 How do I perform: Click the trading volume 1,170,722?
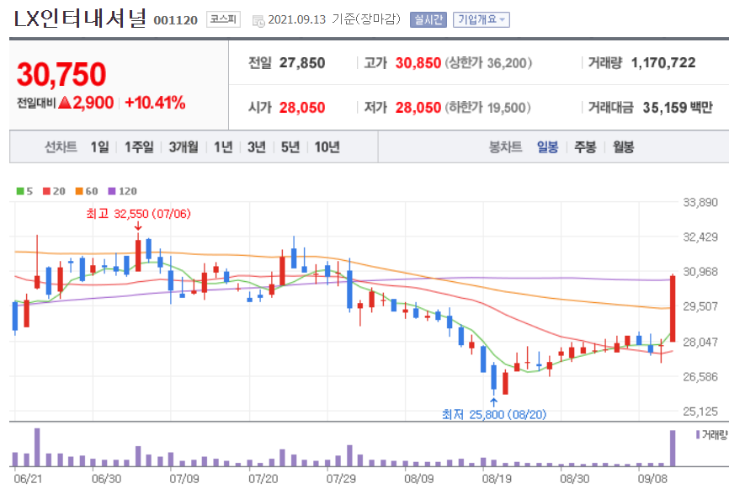coord(663,63)
